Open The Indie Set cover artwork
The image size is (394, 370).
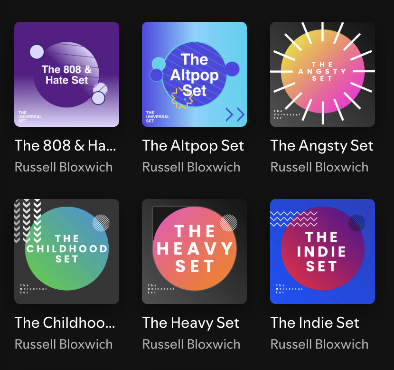coord(322,251)
